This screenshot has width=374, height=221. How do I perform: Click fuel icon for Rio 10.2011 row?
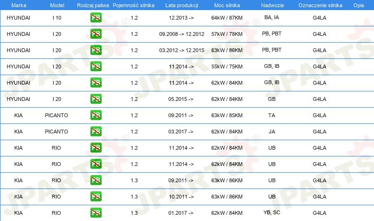coord(96,197)
